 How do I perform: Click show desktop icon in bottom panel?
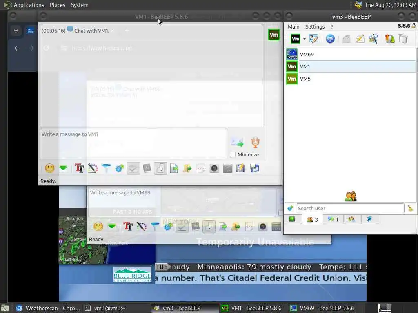[5, 309]
